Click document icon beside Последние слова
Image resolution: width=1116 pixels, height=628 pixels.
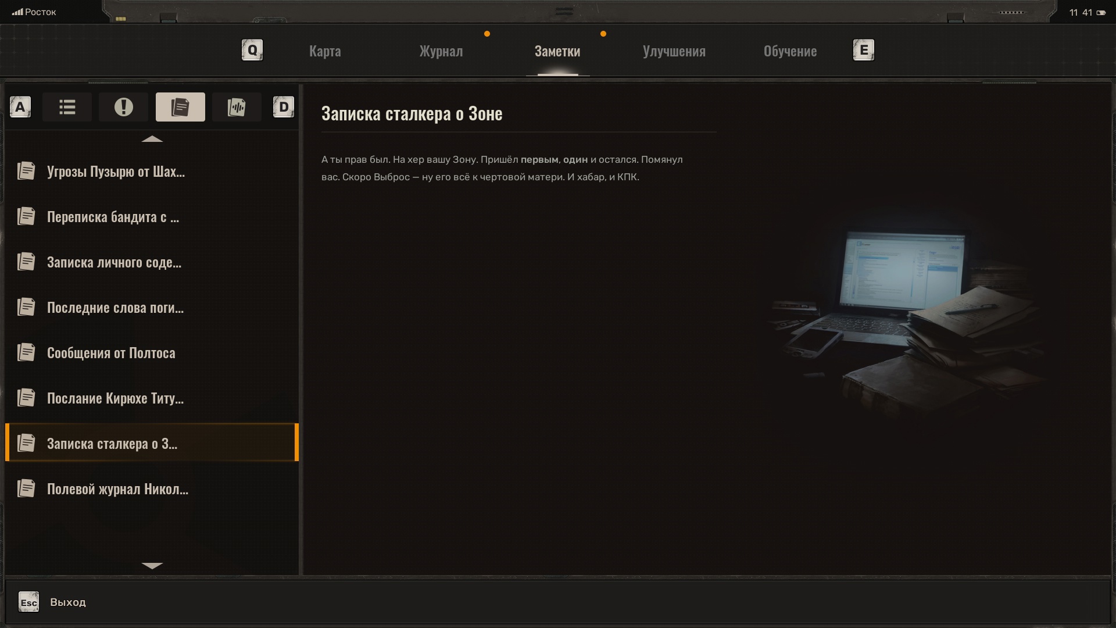26,307
